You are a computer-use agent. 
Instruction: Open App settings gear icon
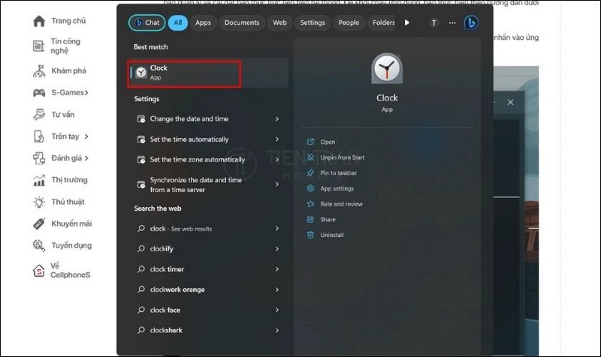point(310,188)
